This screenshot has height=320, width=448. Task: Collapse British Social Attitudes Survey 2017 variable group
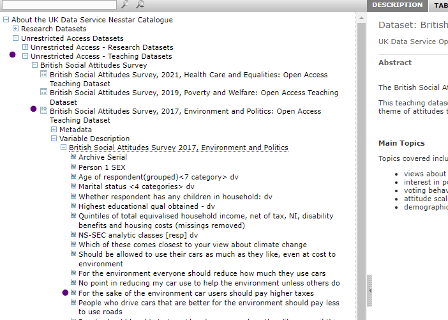click(63, 148)
